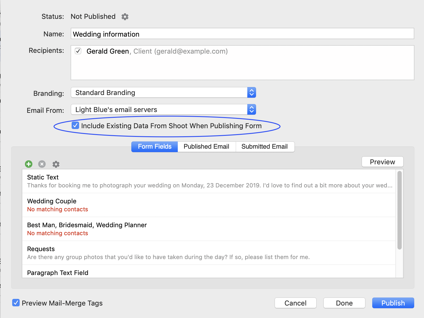Click into the Name text field
Screen dimensions: 424x318
242,34
